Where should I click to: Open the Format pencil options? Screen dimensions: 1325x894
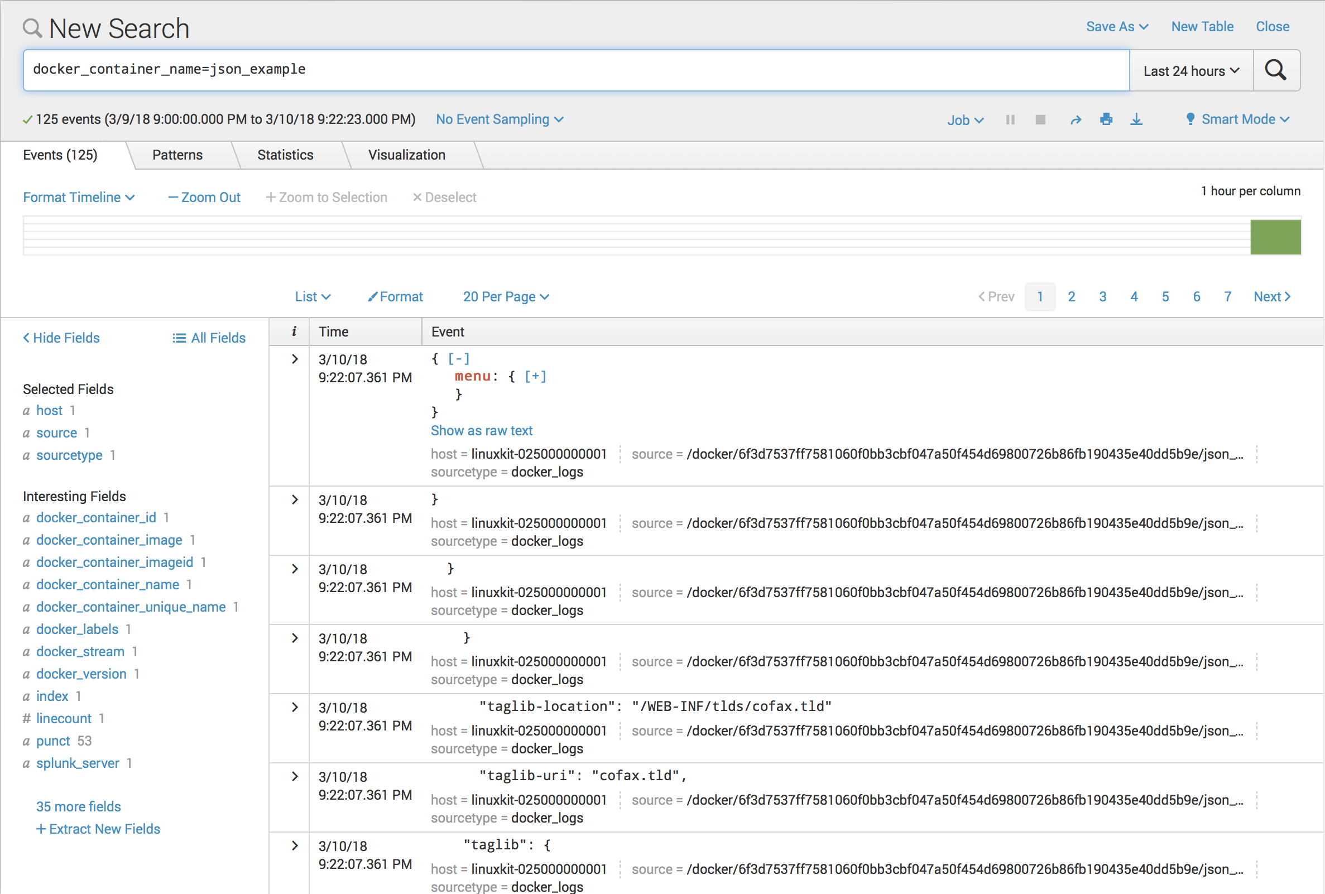tap(395, 296)
